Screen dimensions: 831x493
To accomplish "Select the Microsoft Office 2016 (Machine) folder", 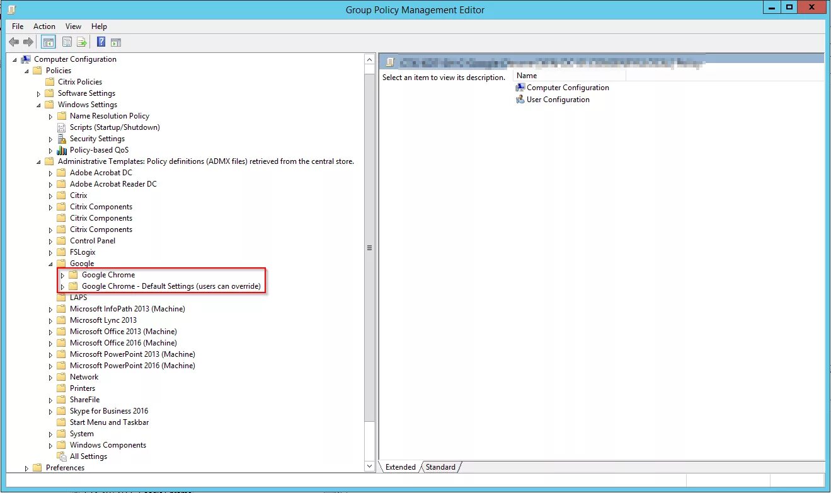I will pos(123,343).
